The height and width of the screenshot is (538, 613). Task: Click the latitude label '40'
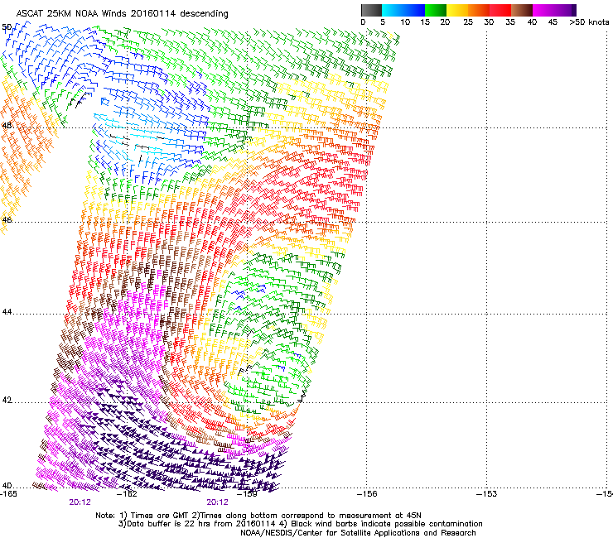pyautogui.click(x=7, y=485)
